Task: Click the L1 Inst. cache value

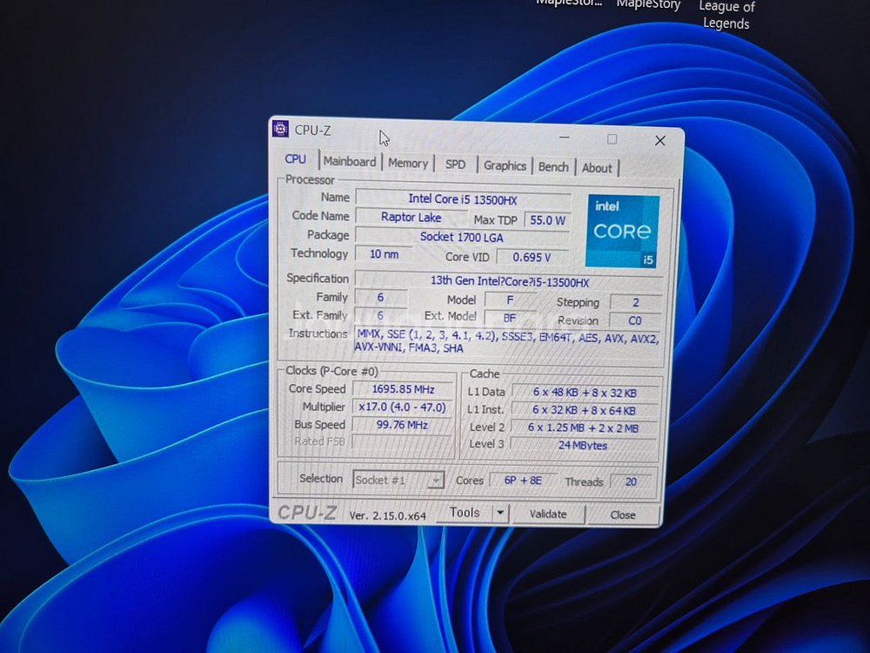Action: tap(584, 410)
